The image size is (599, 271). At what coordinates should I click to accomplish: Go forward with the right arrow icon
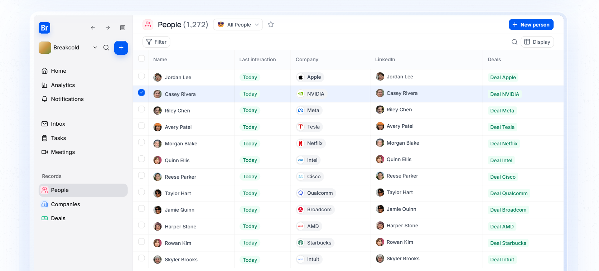point(108,28)
